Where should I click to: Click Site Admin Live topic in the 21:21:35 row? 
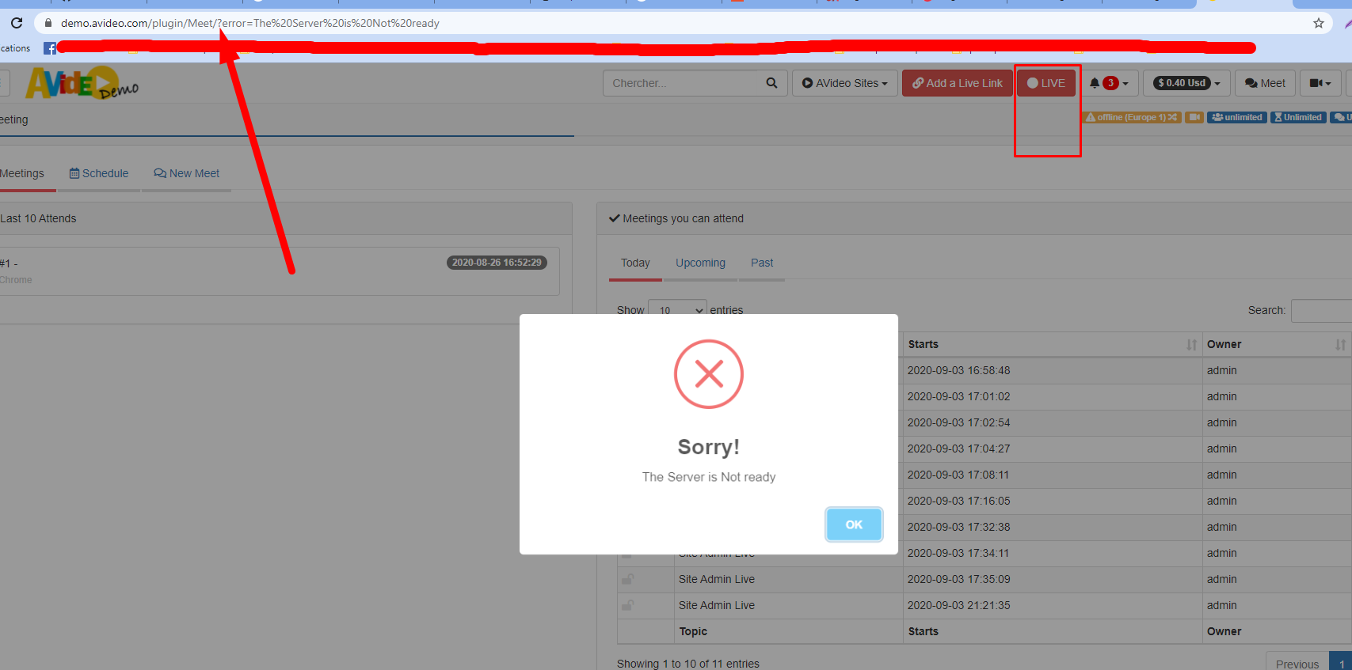pos(716,605)
